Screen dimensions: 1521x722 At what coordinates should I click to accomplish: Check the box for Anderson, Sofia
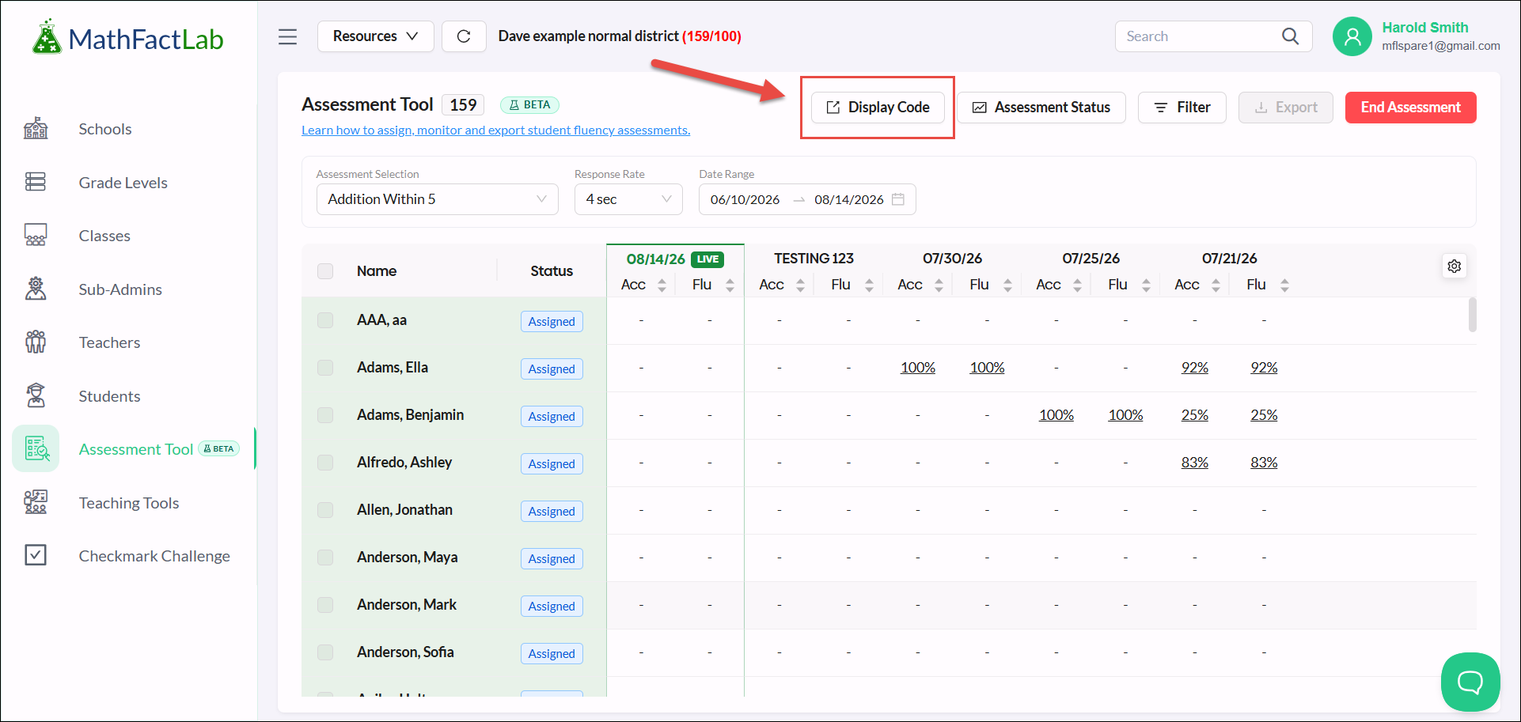(325, 652)
